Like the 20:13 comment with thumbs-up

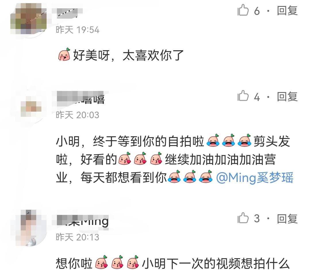coord(243,218)
